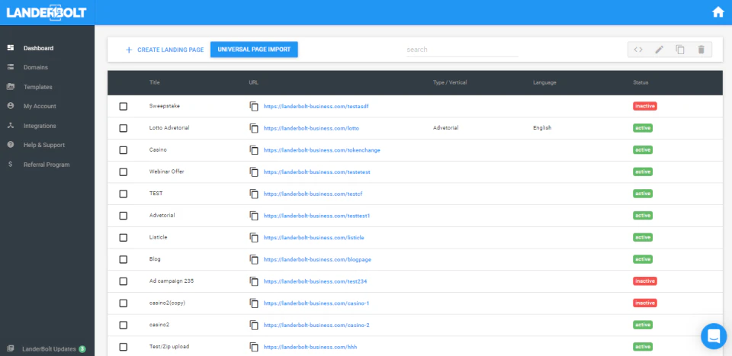Screen dimensions: 732x356
Task: Copy URL icon for Test/Zip upload row
Action: pos(254,347)
